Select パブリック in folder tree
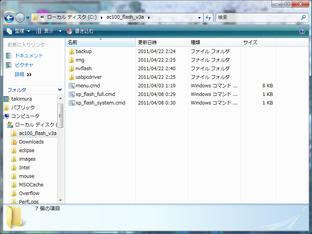The image size is (312, 234). click(23, 108)
